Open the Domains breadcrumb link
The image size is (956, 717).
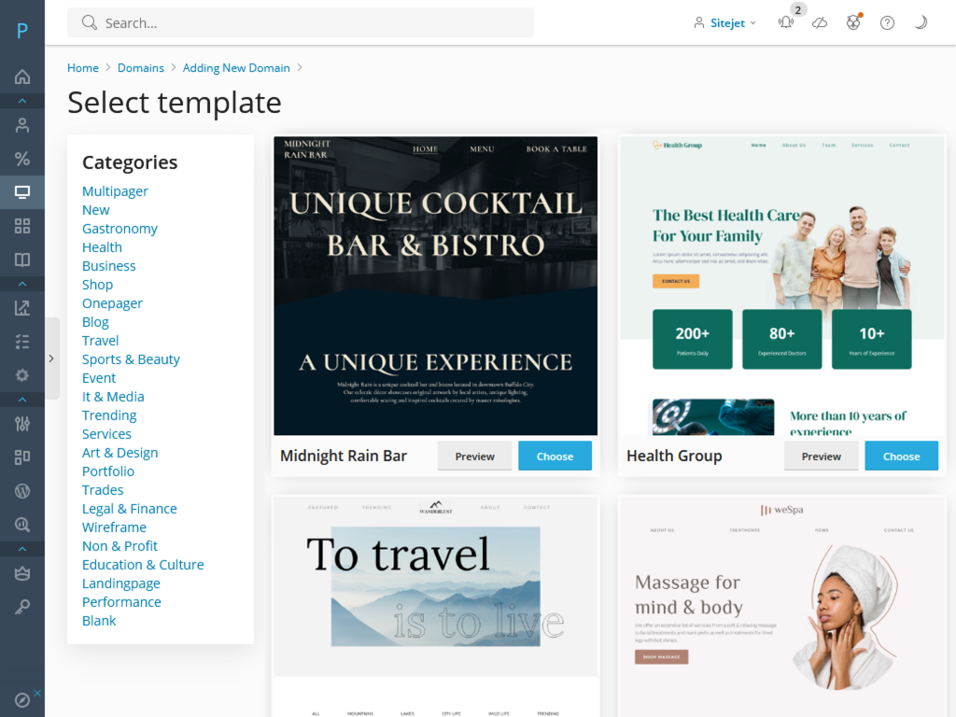pyautogui.click(x=141, y=67)
